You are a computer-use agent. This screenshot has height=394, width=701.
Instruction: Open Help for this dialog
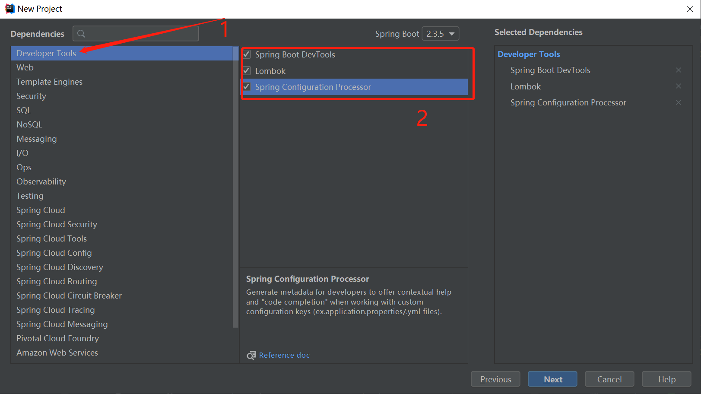pos(666,379)
